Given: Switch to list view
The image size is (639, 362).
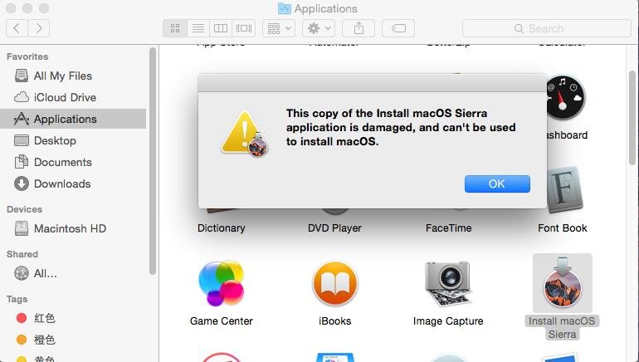Looking at the screenshot, I should pyautogui.click(x=198, y=28).
